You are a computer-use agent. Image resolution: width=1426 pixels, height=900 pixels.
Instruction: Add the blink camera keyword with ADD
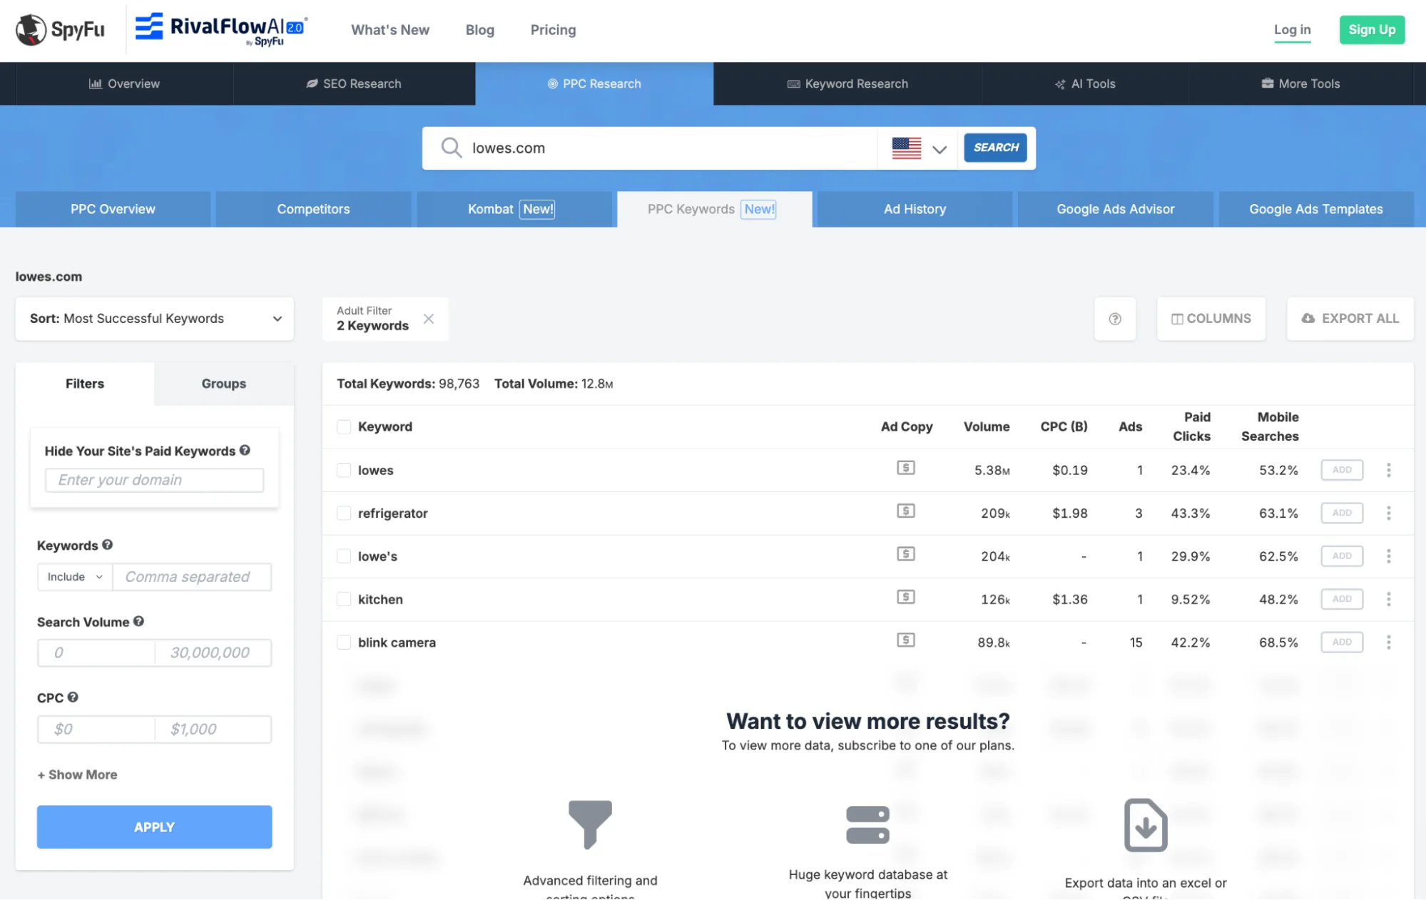[x=1342, y=643]
